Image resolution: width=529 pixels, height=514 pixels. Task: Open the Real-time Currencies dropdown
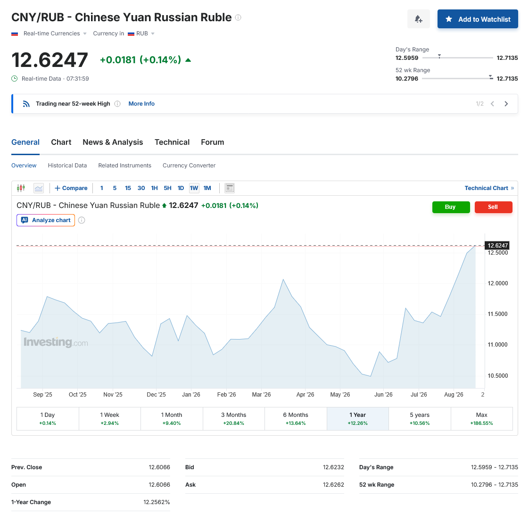click(55, 33)
